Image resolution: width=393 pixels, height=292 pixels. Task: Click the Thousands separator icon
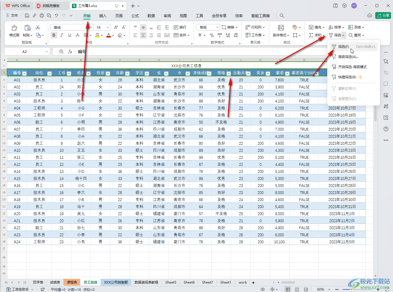220,35
